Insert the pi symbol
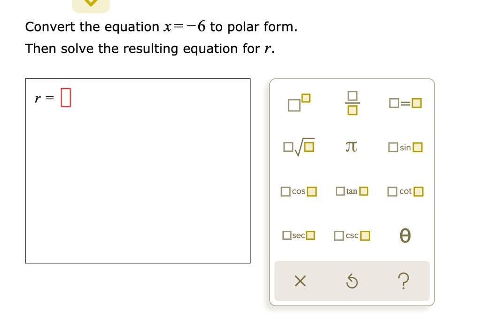This screenshot has height=330, width=481. pos(352,146)
